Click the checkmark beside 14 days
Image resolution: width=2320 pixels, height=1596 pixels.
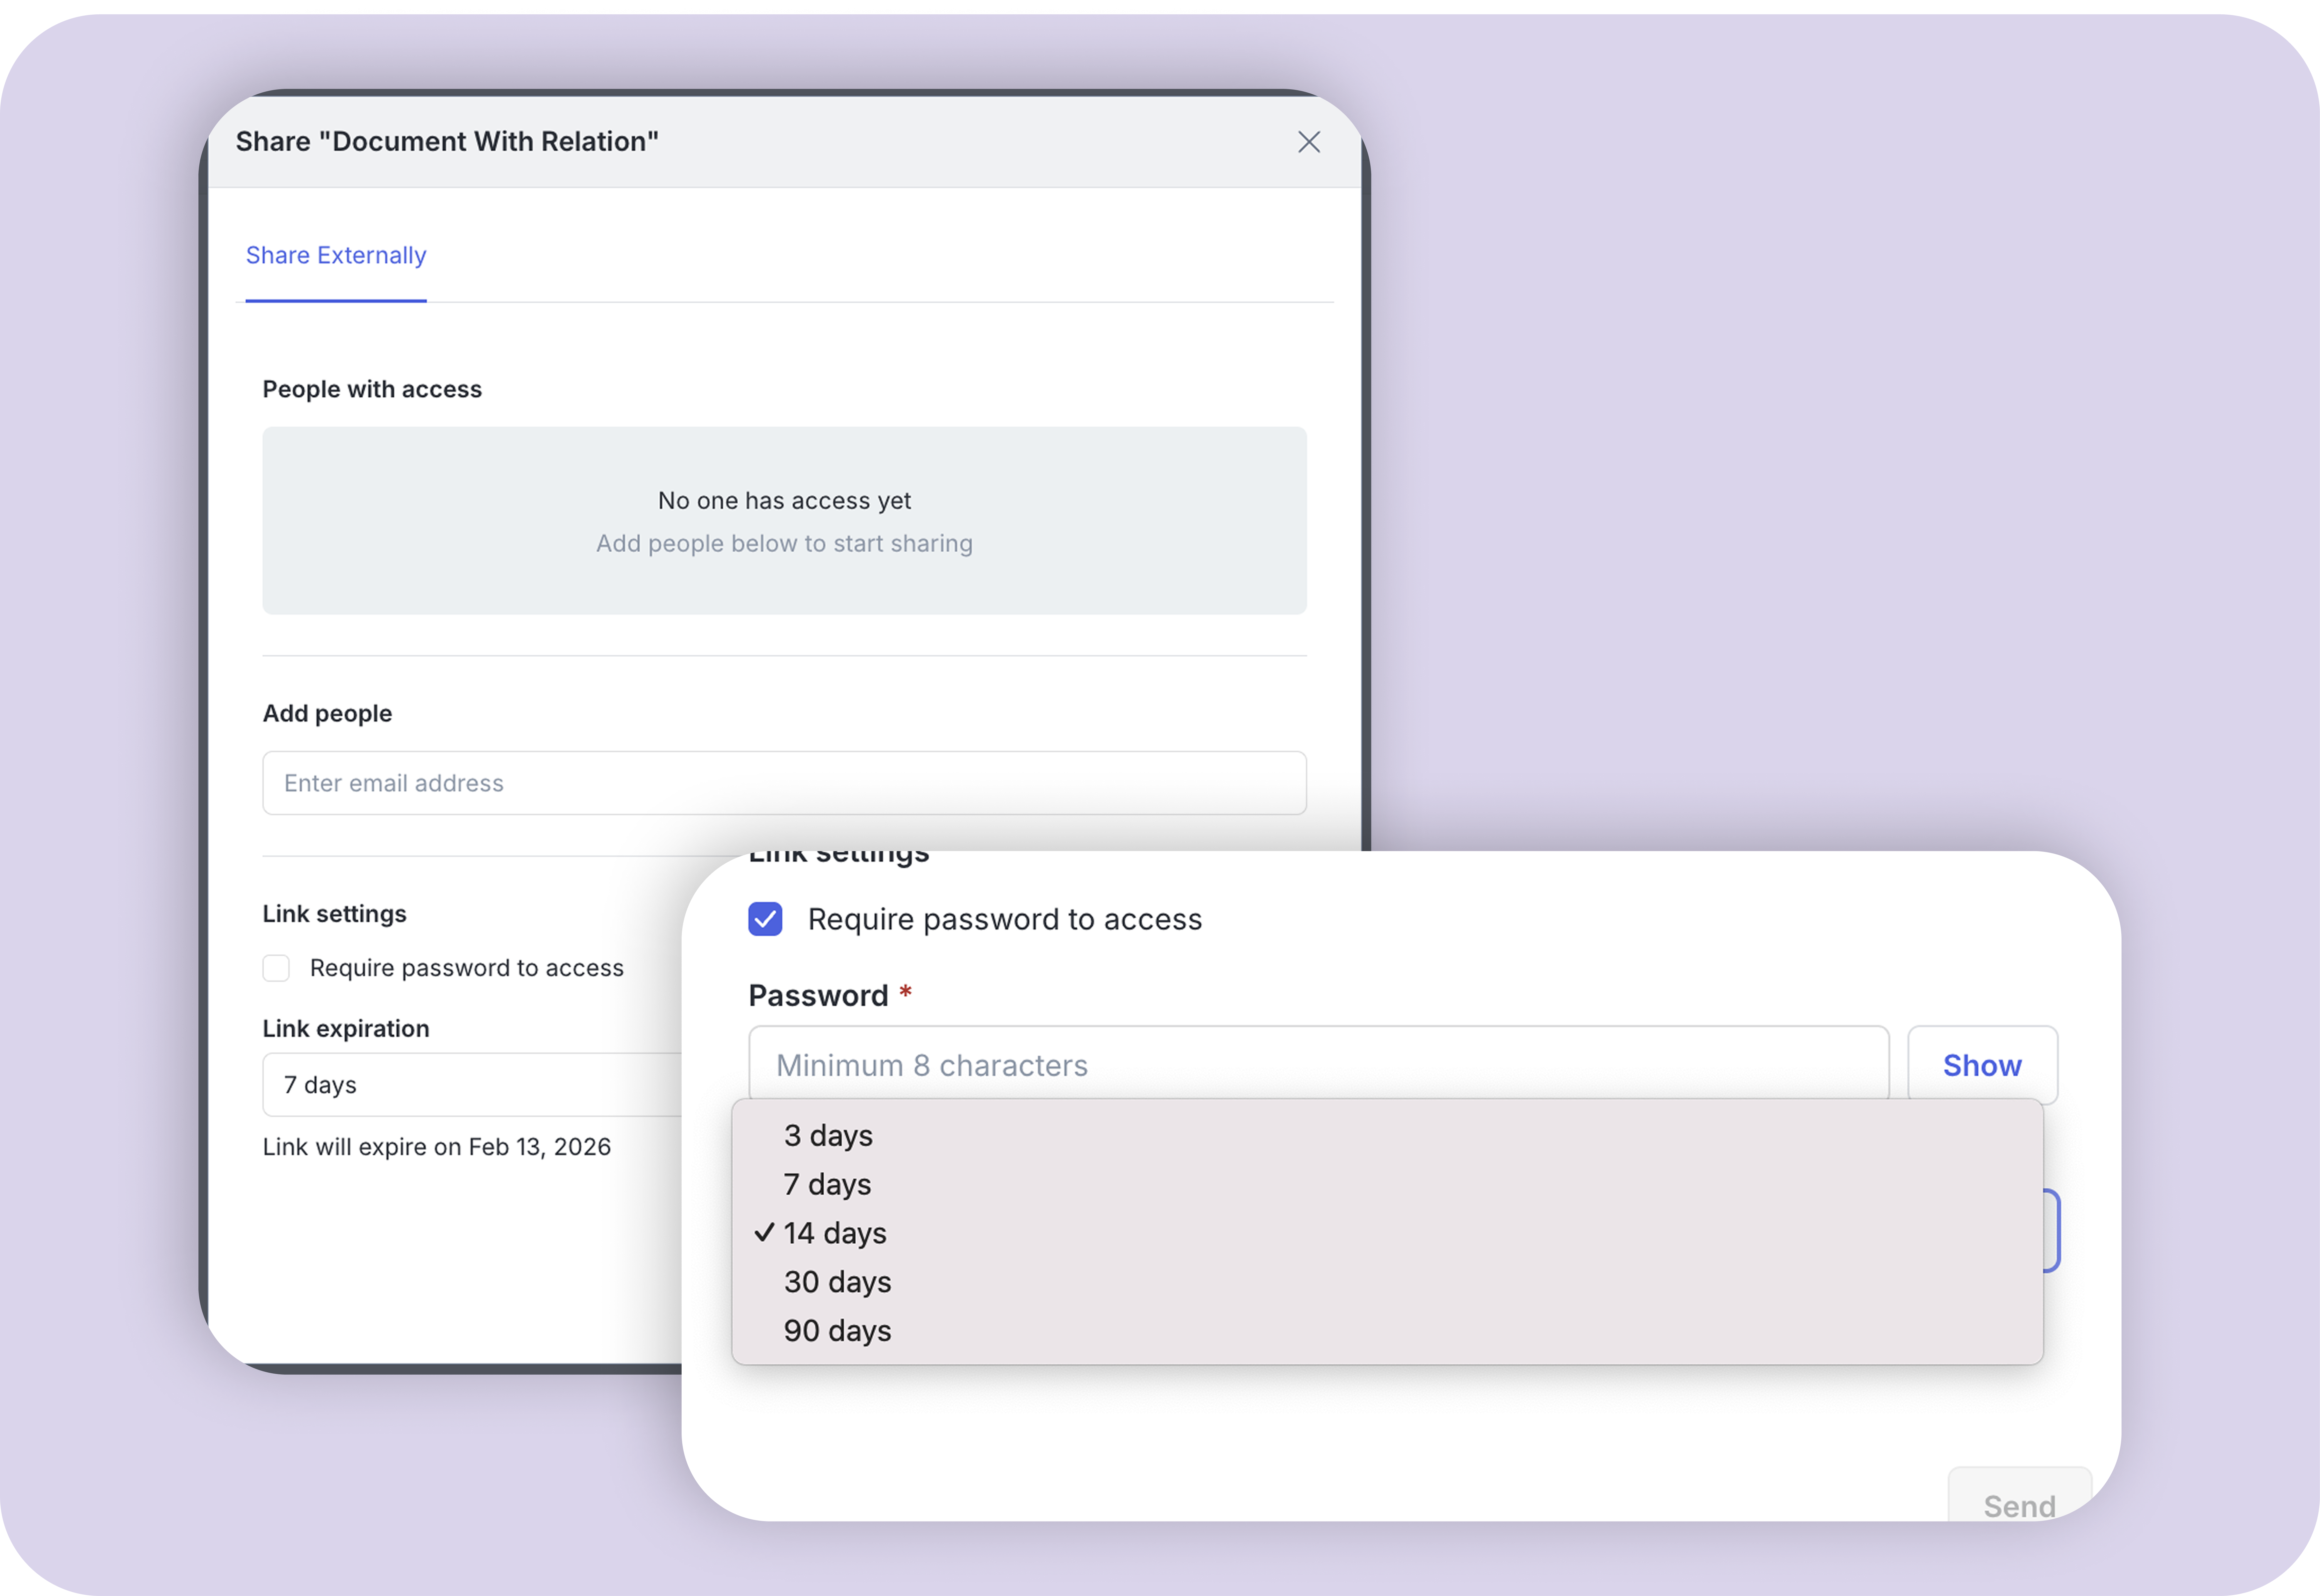pyautogui.click(x=765, y=1232)
